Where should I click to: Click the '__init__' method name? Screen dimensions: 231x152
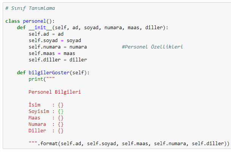[x=40, y=28]
